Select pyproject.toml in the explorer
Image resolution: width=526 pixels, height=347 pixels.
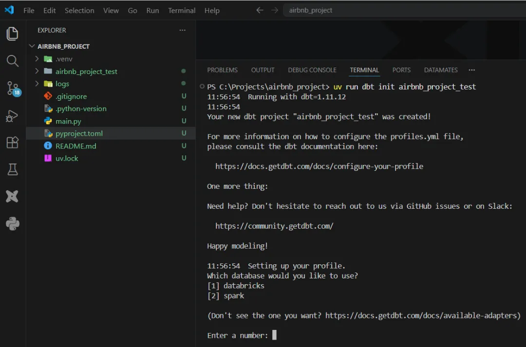[x=111, y=133]
